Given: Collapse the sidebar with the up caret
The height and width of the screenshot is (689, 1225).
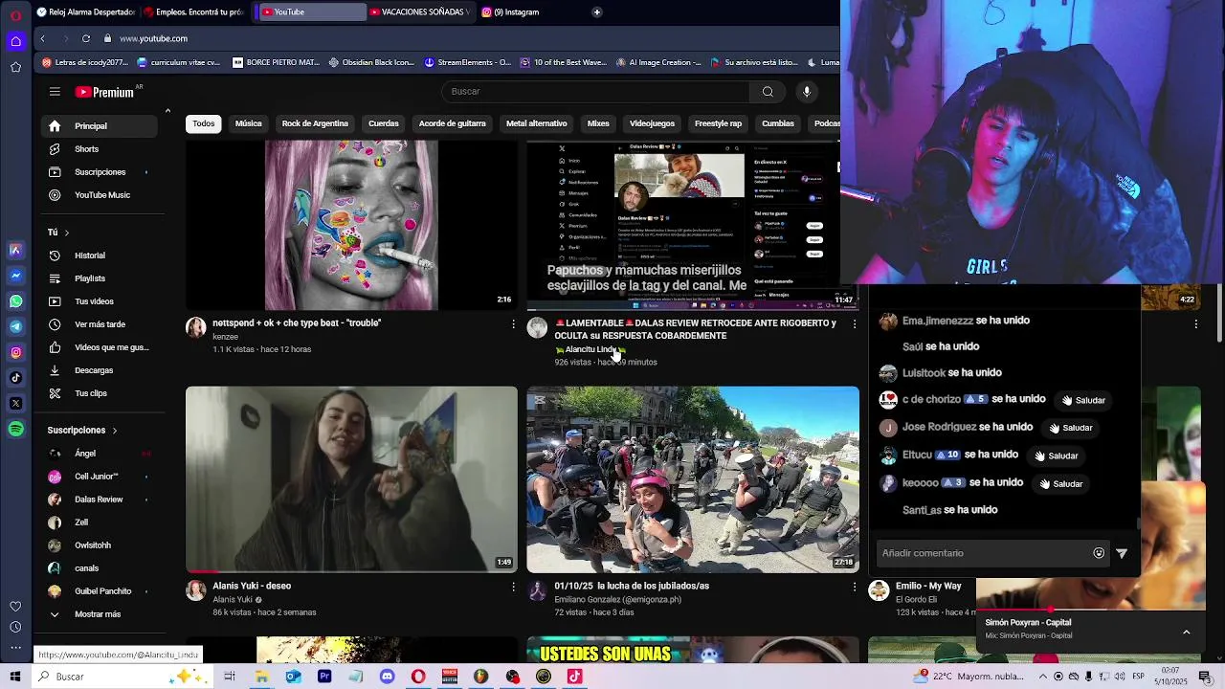Looking at the screenshot, I should click(167, 111).
